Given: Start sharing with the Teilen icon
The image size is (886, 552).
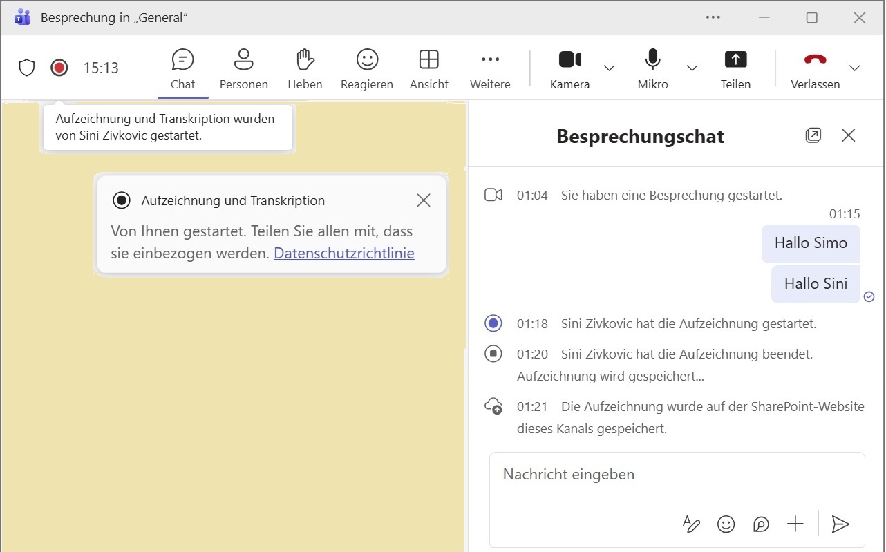Looking at the screenshot, I should pyautogui.click(x=735, y=67).
